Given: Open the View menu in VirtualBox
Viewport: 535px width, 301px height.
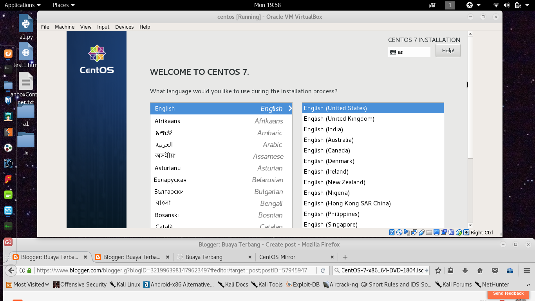Looking at the screenshot, I should pos(86,27).
